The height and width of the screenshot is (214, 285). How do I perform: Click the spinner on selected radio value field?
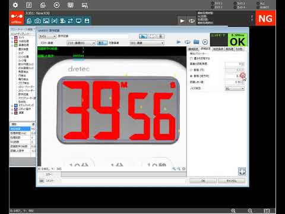point(243,76)
